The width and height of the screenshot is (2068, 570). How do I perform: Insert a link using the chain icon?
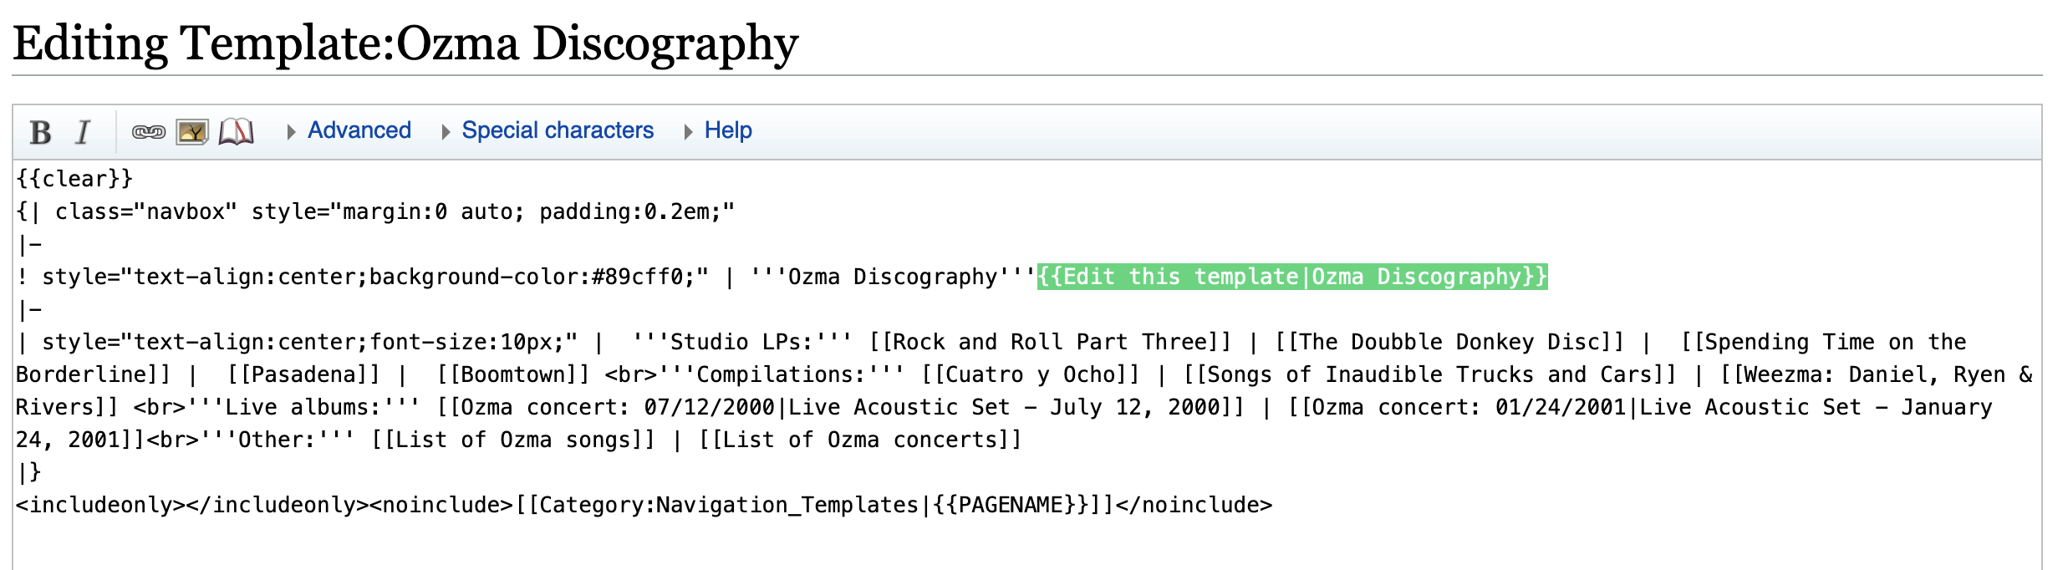pyautogui.click(x=149, y=132)
